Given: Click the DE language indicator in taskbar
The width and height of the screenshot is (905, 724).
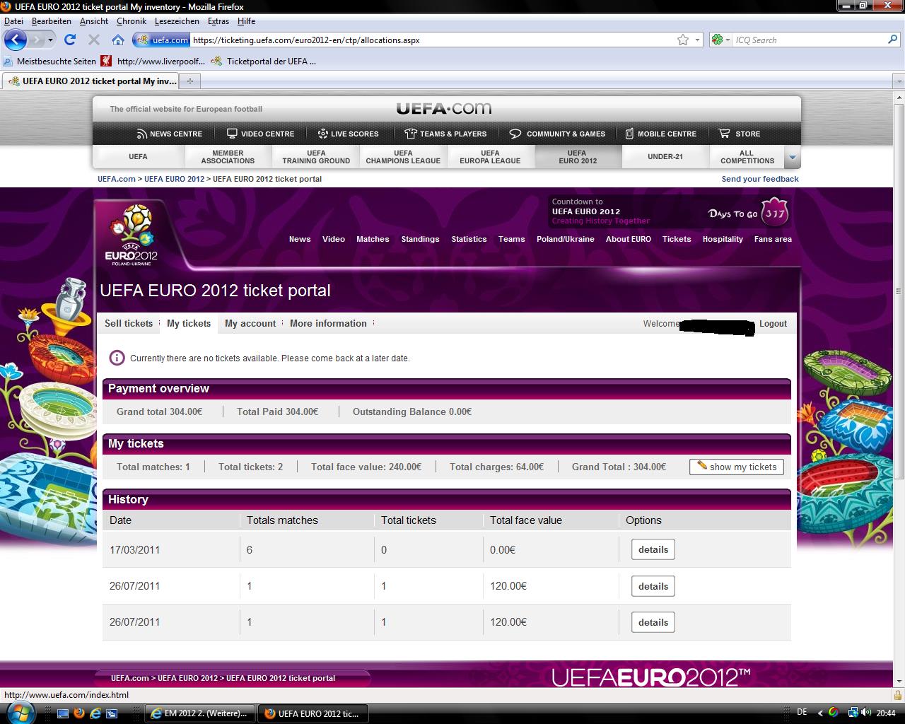Looking at the screenshot, I should point(802,713).
